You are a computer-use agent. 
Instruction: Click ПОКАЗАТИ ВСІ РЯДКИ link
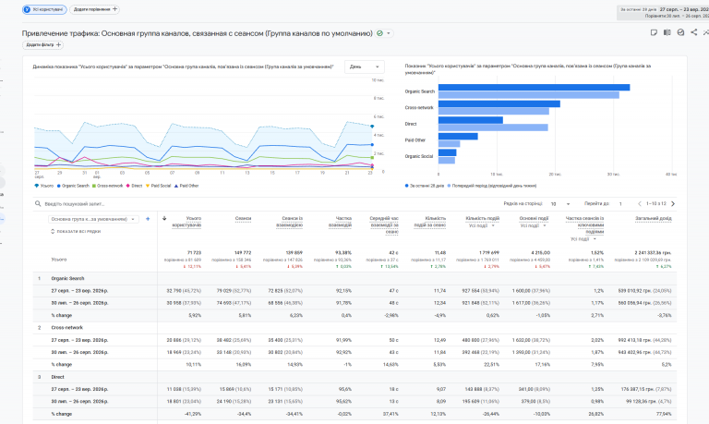(x=78, y=231)
